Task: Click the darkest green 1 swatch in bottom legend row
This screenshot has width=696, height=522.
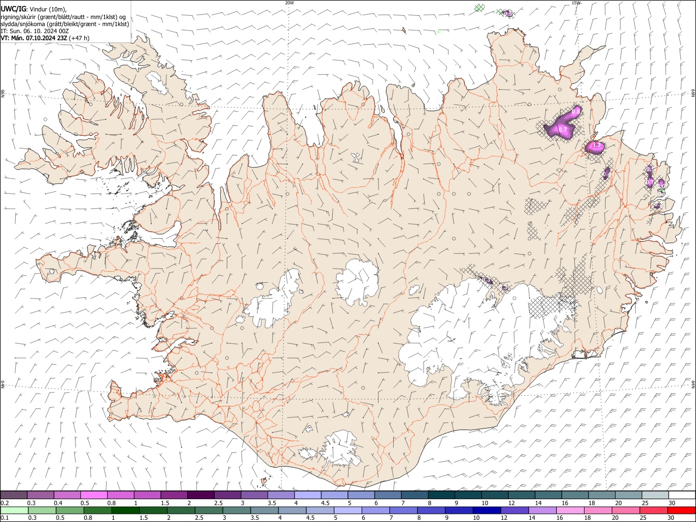Action: click(126, 510)
